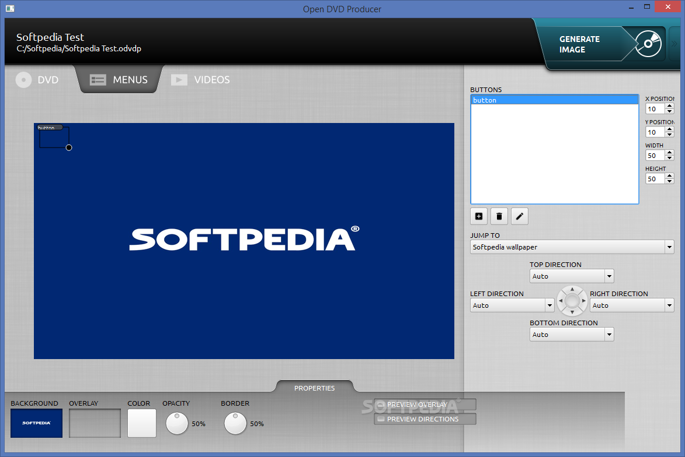
Task: Increase the WIDTH value
Action: (669, 153)
